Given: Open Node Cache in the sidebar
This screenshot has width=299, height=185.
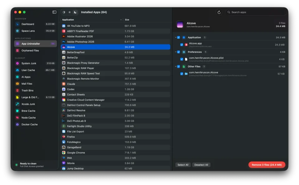Looking at the screenshot, I should [36, 118].
